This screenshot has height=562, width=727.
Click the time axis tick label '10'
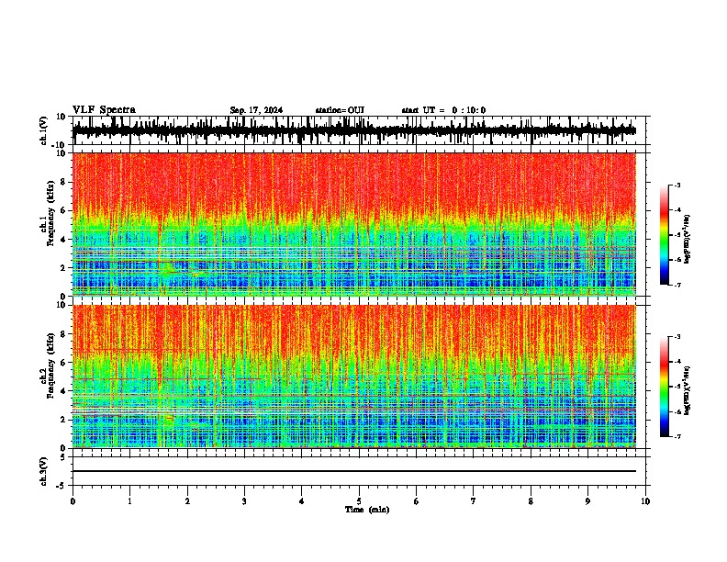tap(645, 501)
